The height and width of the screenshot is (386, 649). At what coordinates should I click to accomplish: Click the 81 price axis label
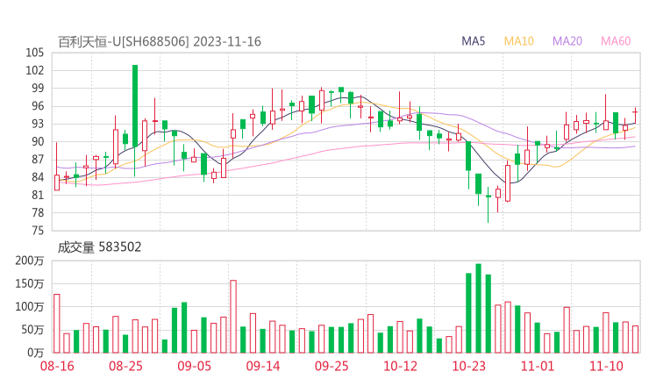tap(38, 195)
